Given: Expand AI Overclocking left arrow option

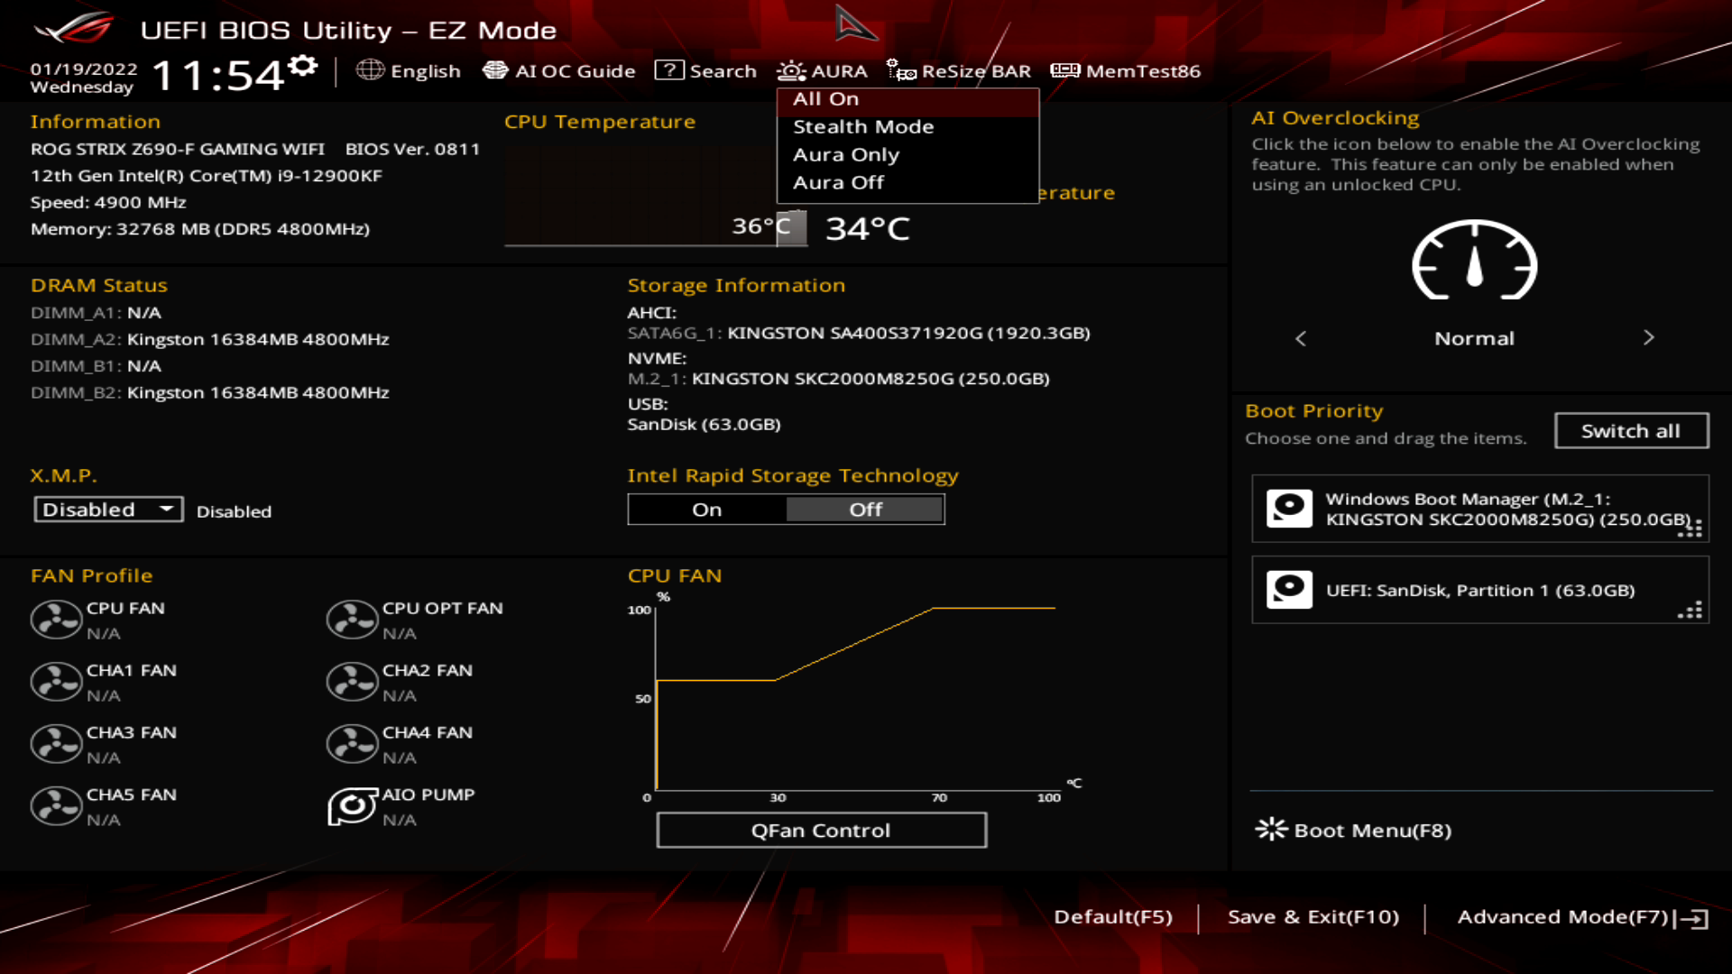Looking at the screenshot, I should [x=1302, y=338].
